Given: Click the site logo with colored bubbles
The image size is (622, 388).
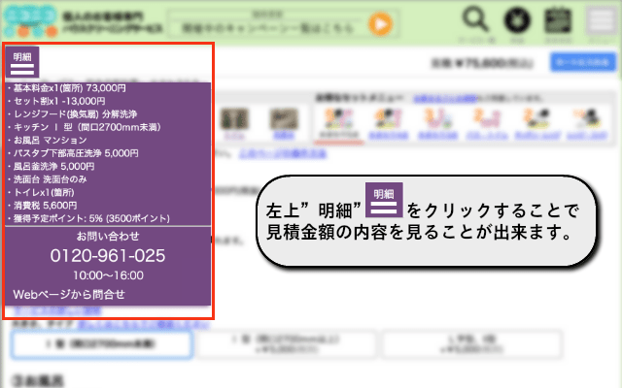Looking at the screenshot, I should point(30,21).
